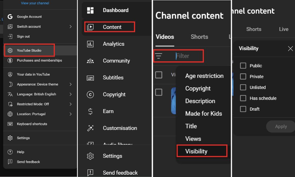Click the Google Account G icon
The width and height of the screenshot is (295, 177).
(10, 17)
